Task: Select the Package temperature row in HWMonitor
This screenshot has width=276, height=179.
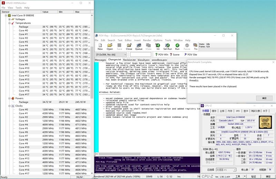Action: [55, 27]
